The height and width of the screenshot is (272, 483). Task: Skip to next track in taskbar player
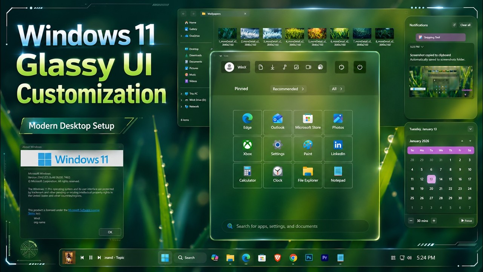99,258
